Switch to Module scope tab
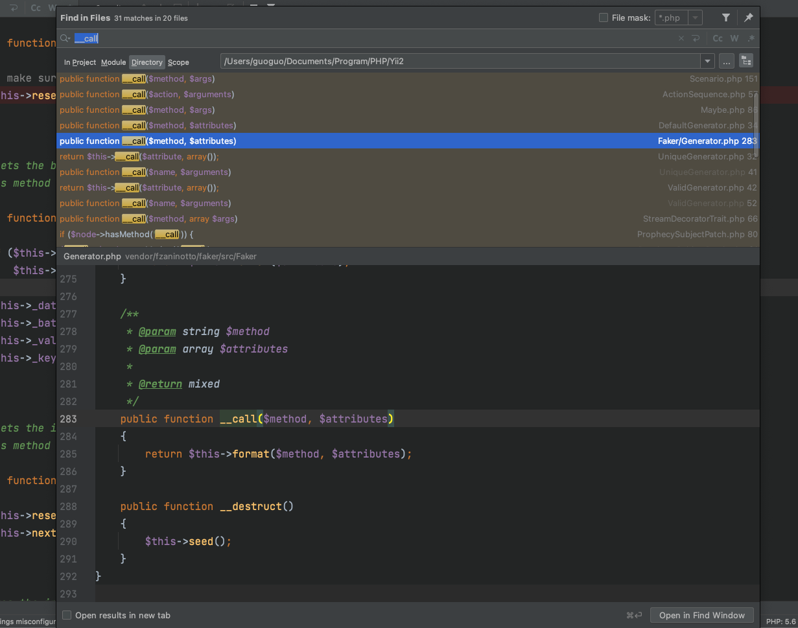This screenshot has height=628, width=798. 113,62
